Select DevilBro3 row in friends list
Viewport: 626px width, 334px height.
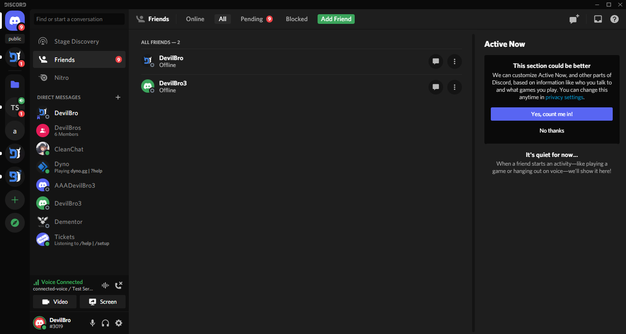pos(301,87)
